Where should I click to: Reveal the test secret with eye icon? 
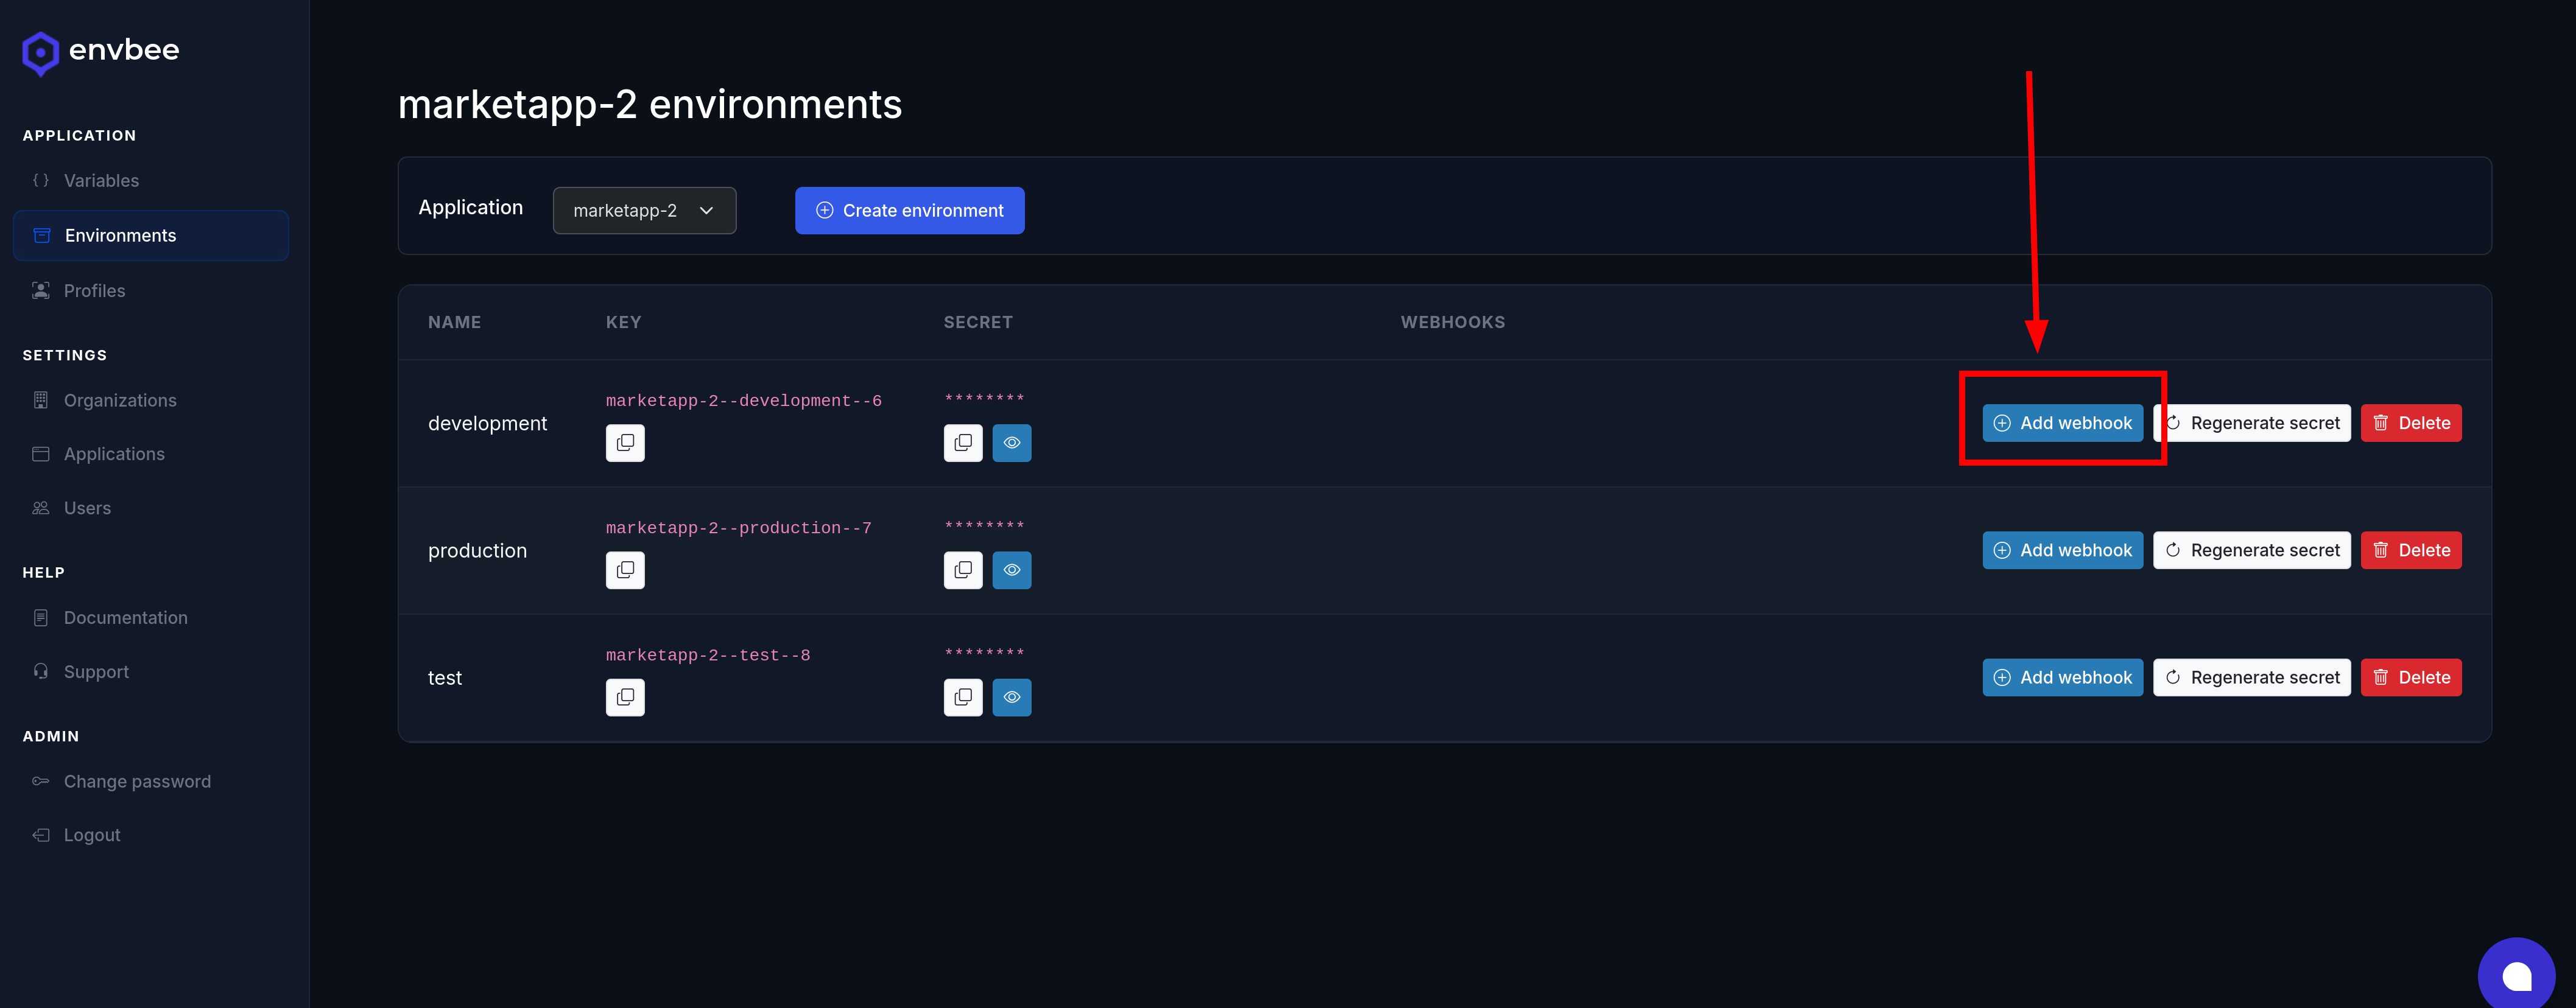1012,697
